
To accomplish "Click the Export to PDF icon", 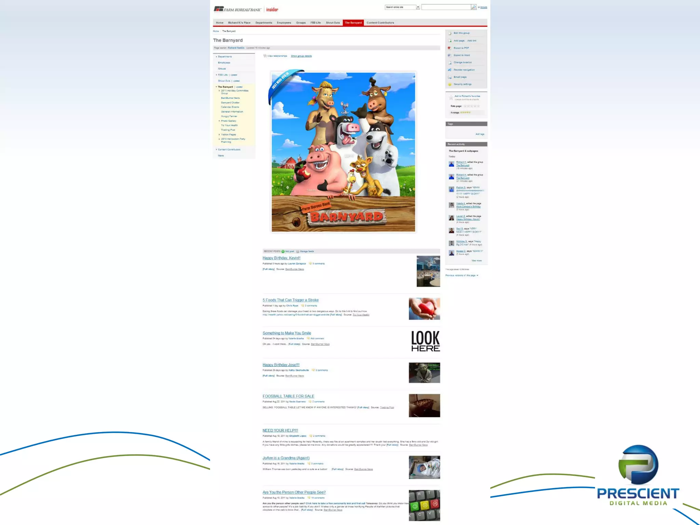I will [449, 48].
